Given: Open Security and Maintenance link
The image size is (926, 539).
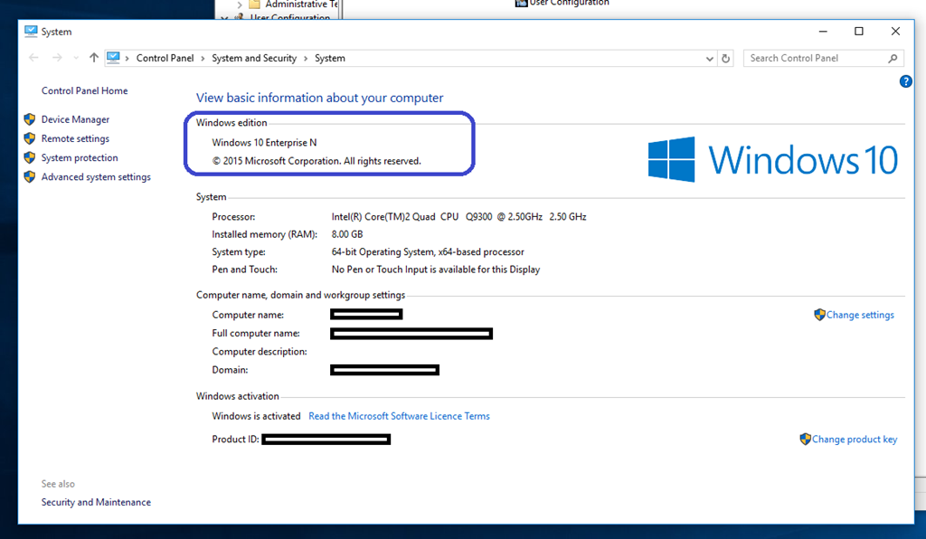Looking at the screenshot, I should 96,503.
